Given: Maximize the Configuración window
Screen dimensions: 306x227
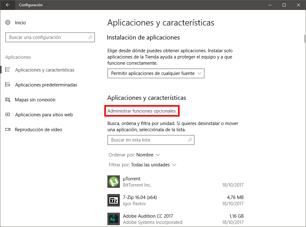Looking at the screenshot, I should coord(284,5).
